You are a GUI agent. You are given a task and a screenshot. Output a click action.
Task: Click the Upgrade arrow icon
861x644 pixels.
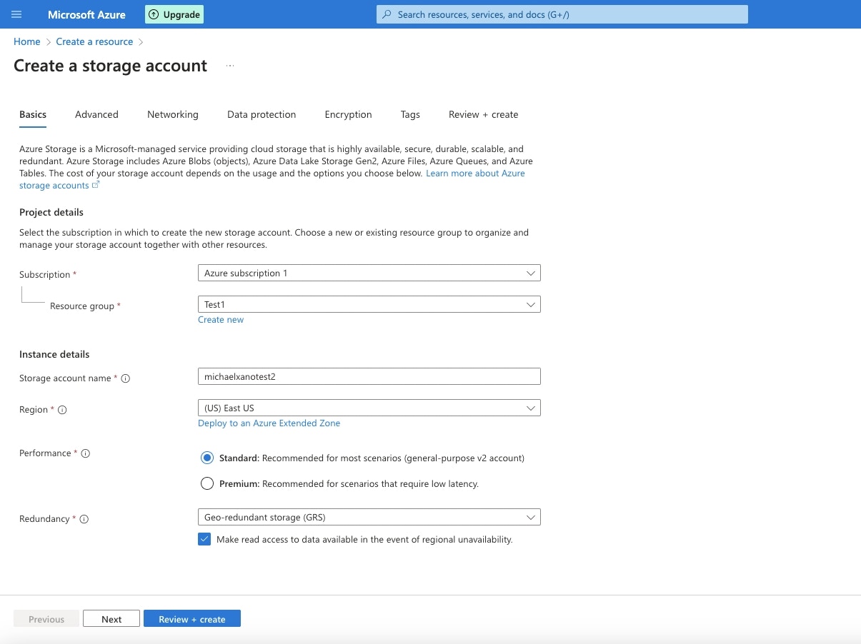[154, 14]
